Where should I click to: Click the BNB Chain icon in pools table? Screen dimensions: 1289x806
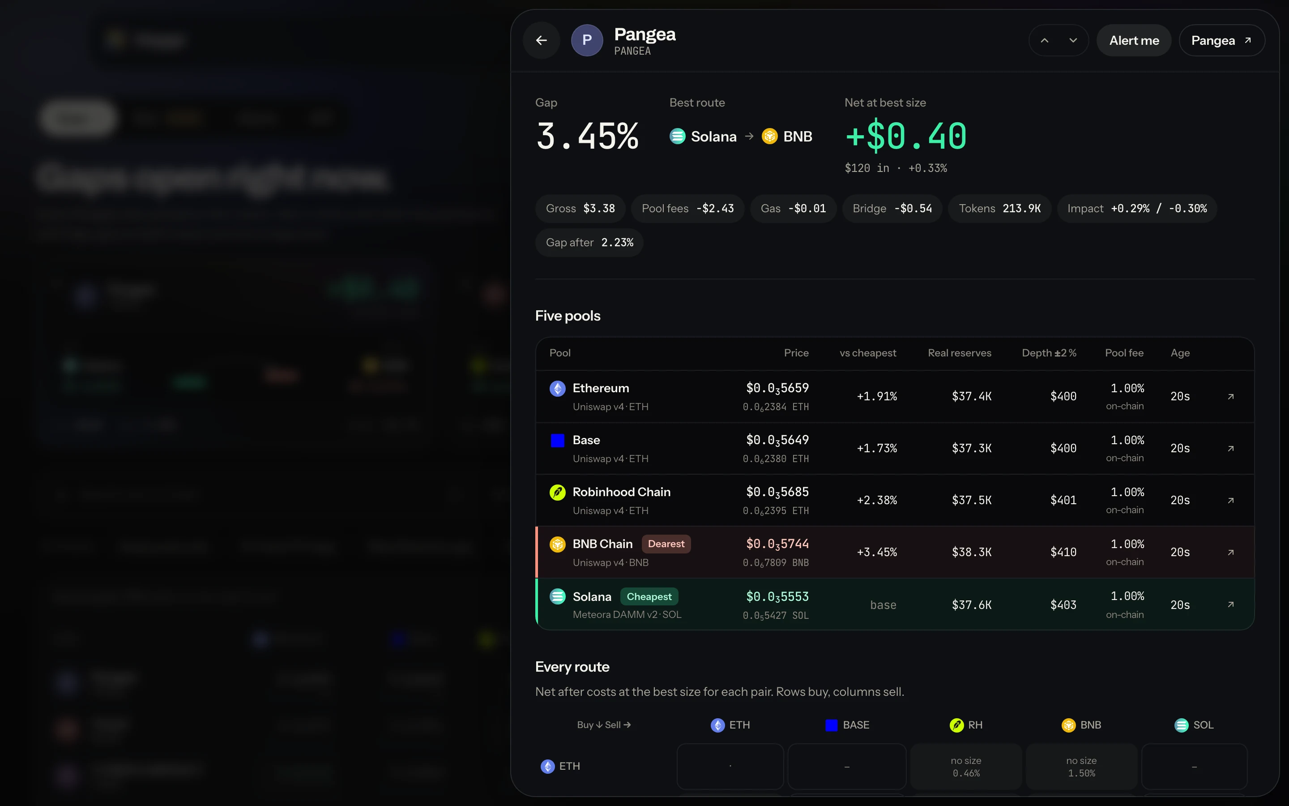click(557, 544)
